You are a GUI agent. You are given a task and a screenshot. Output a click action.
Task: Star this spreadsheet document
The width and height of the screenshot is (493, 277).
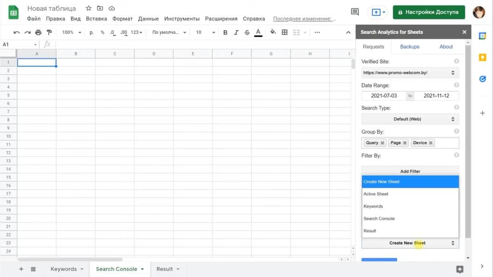[x=89, y=8]
